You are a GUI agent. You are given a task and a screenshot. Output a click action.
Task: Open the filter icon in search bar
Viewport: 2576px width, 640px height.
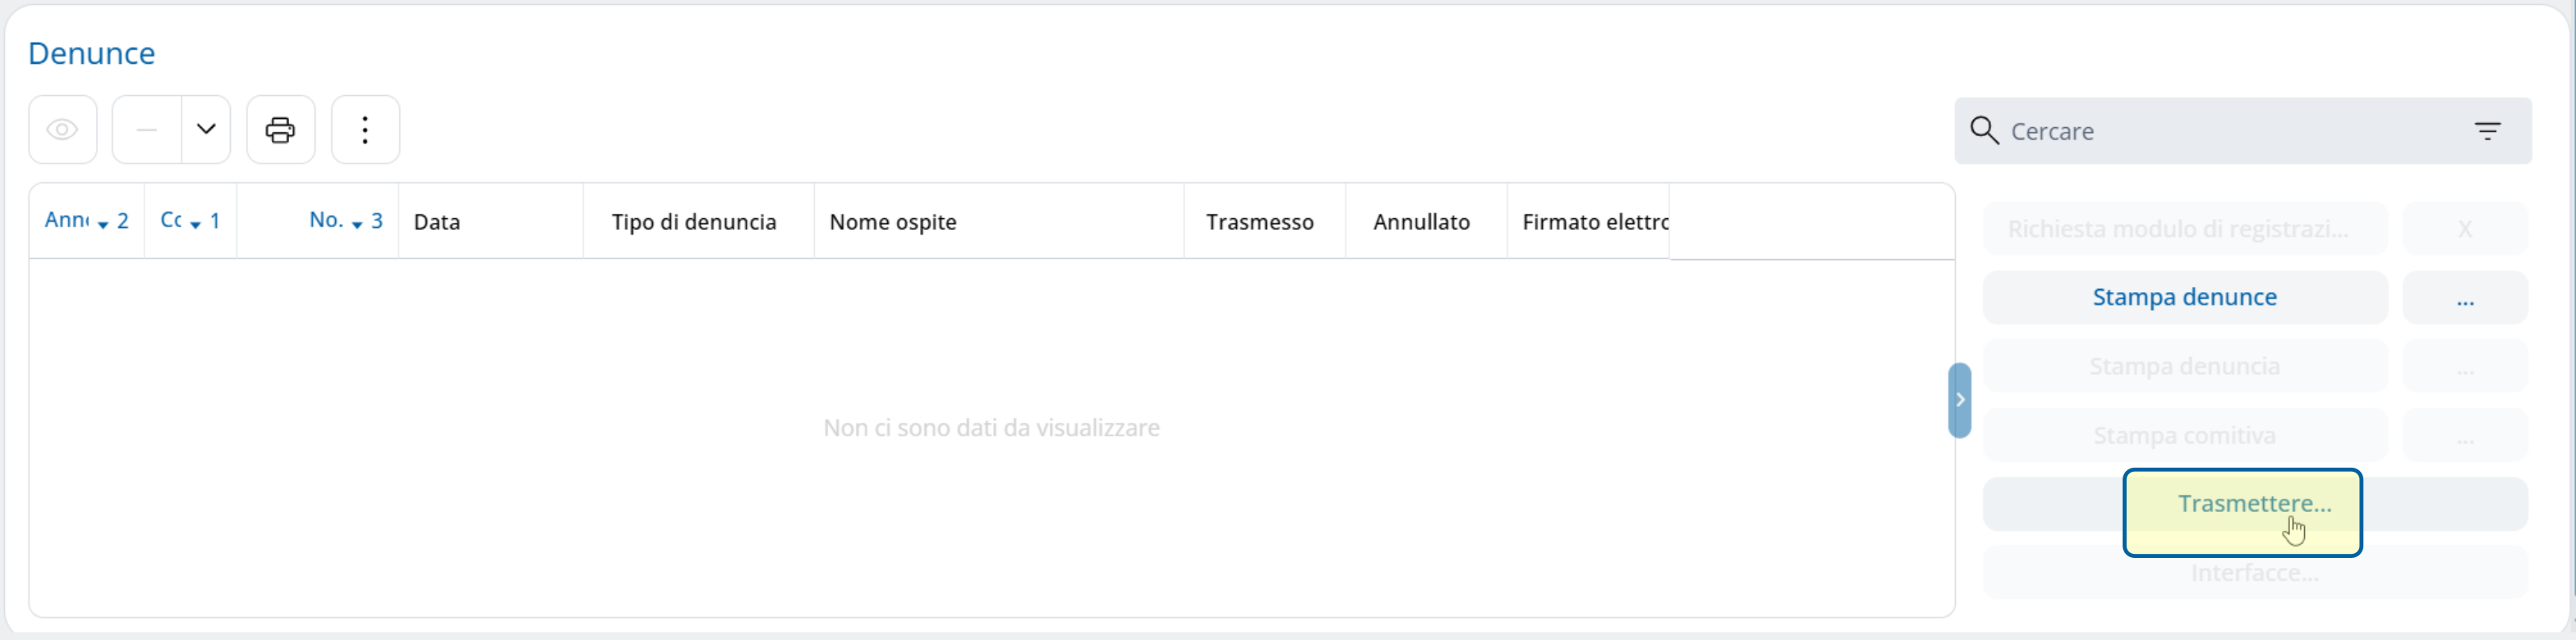coord(2488,130)
